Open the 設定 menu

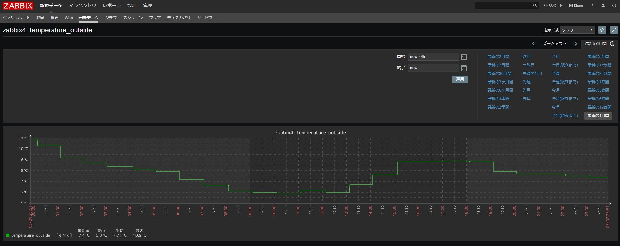132,6
